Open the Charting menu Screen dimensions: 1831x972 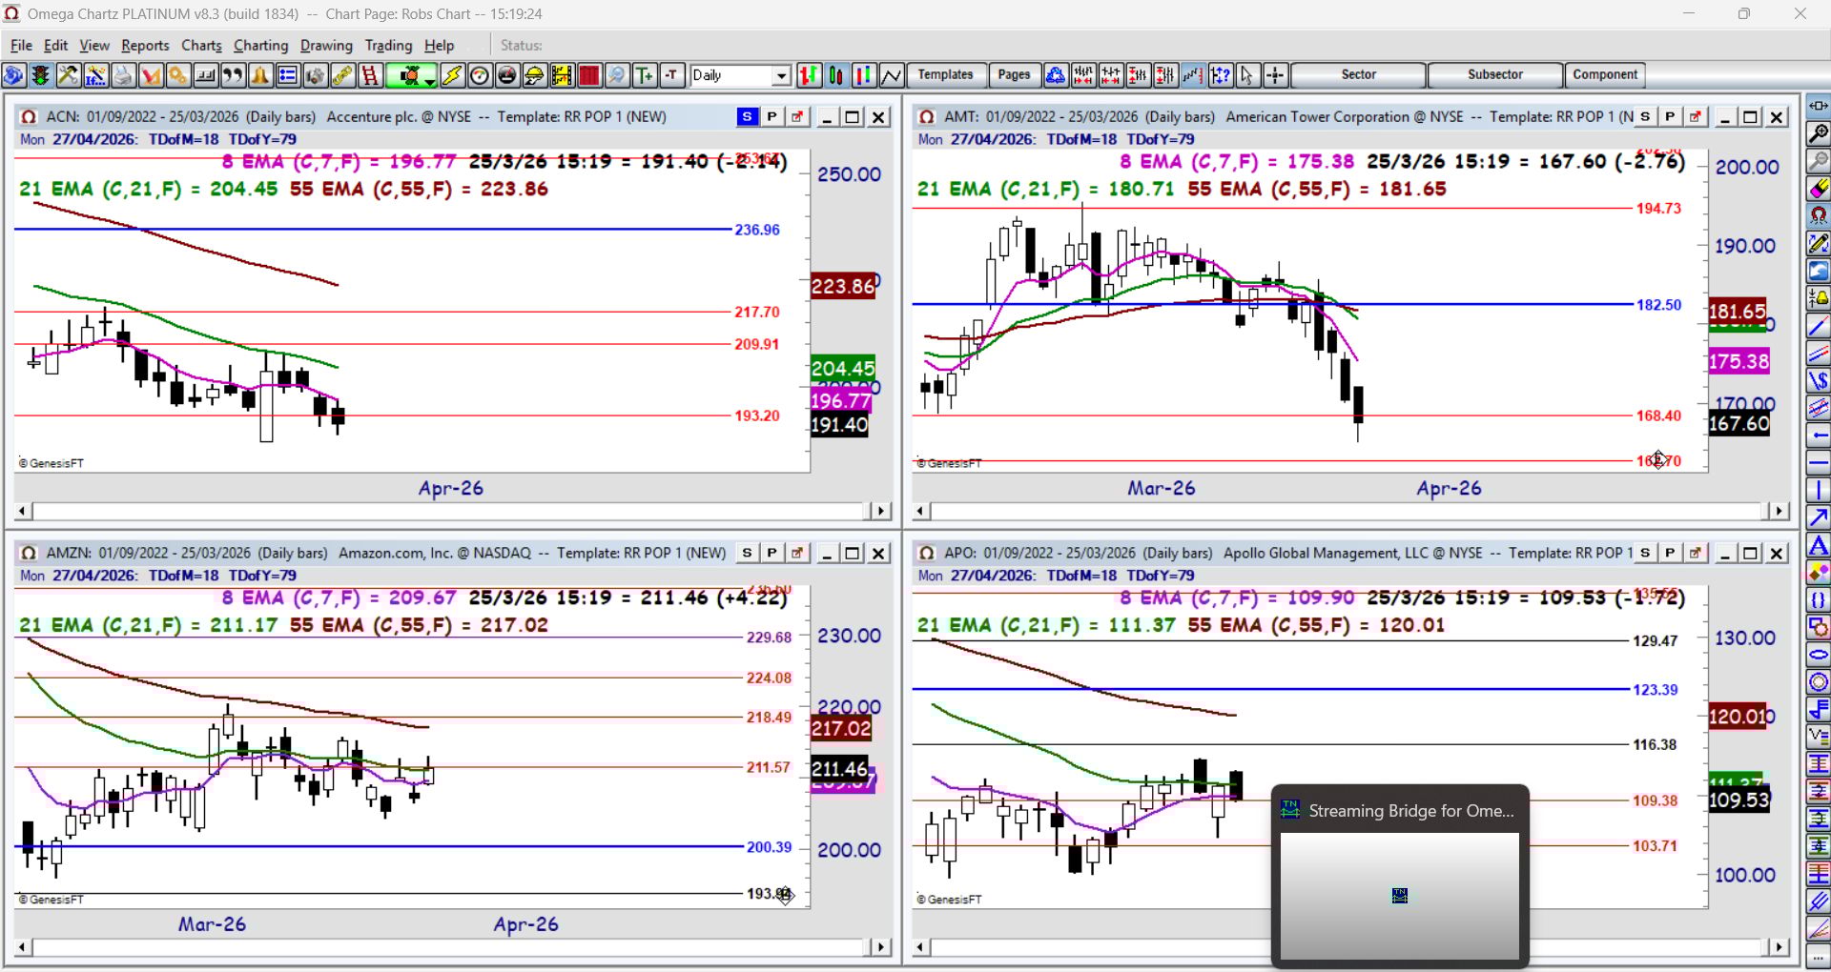[x=260, y=45]
